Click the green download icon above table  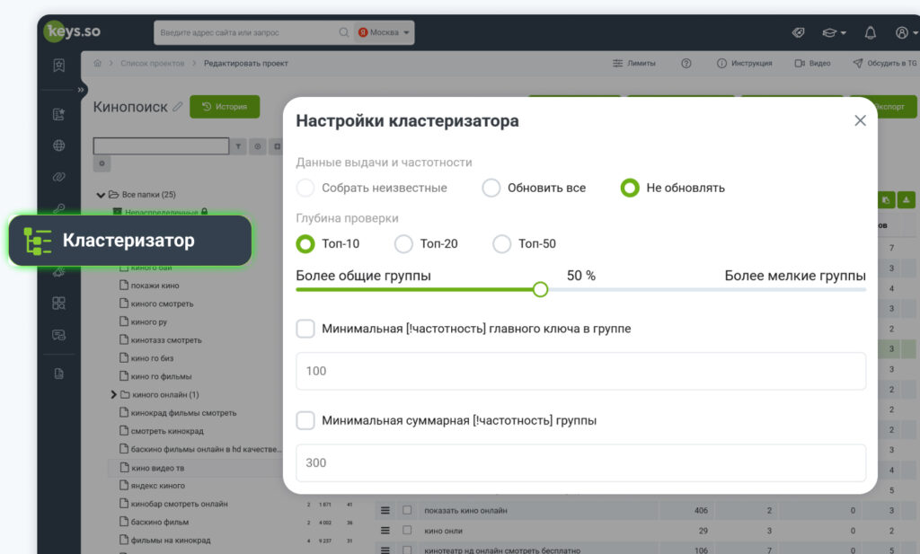[x=906, y=200]
